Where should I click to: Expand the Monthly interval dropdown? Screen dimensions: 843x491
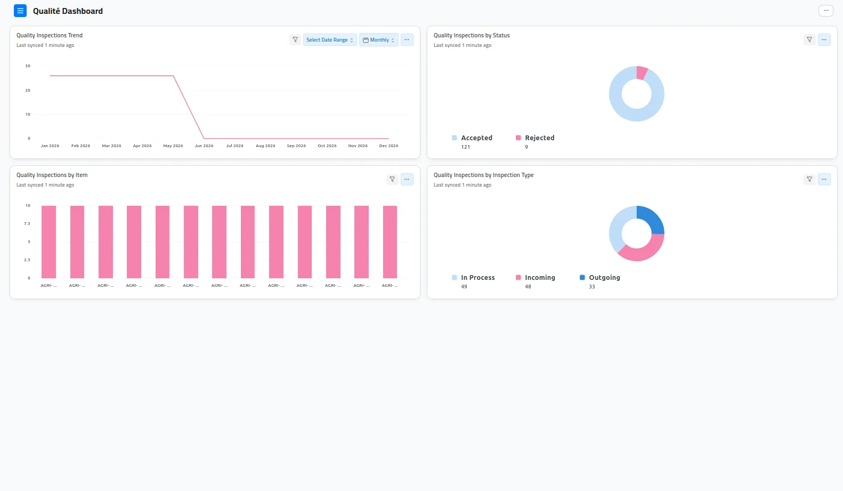click(379, 40)
